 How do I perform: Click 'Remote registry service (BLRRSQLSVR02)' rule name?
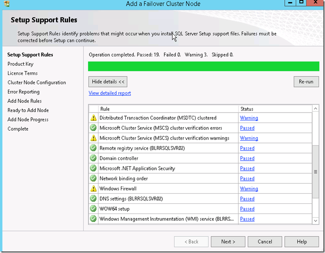pos(142,148)
